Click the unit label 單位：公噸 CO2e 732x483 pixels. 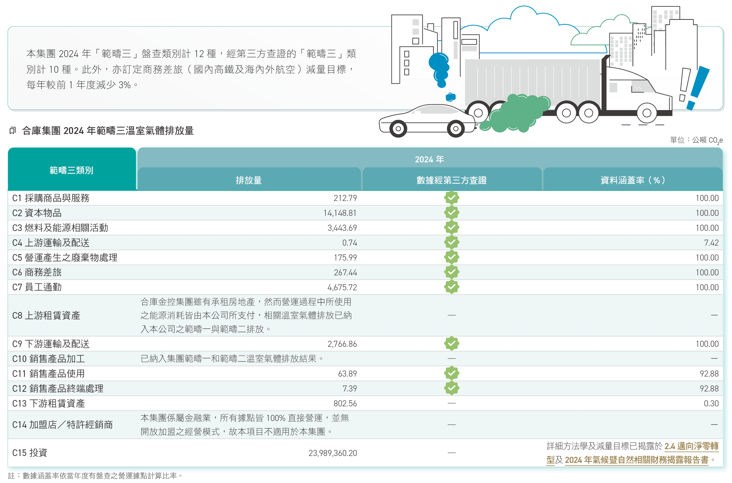[x=696, y=140]
